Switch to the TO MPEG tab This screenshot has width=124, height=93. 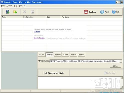(50, 55)
